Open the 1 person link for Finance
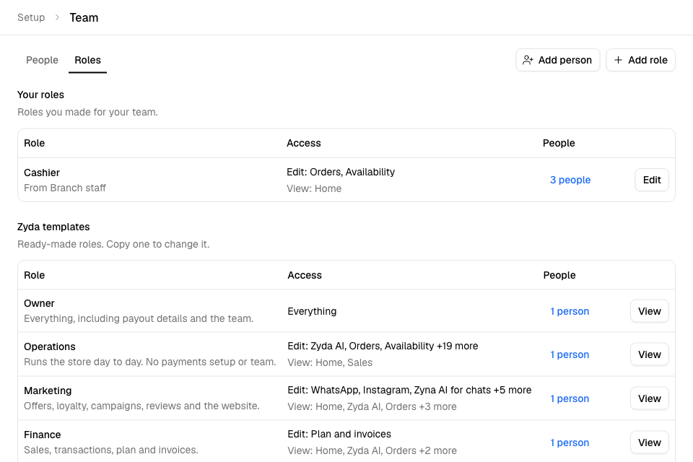The width and height of the screenshot is (693, 462). click(570, 443)
